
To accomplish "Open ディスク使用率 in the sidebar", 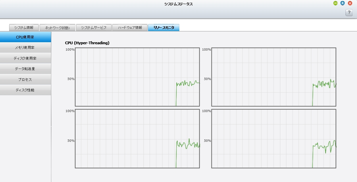I will 25,58.
